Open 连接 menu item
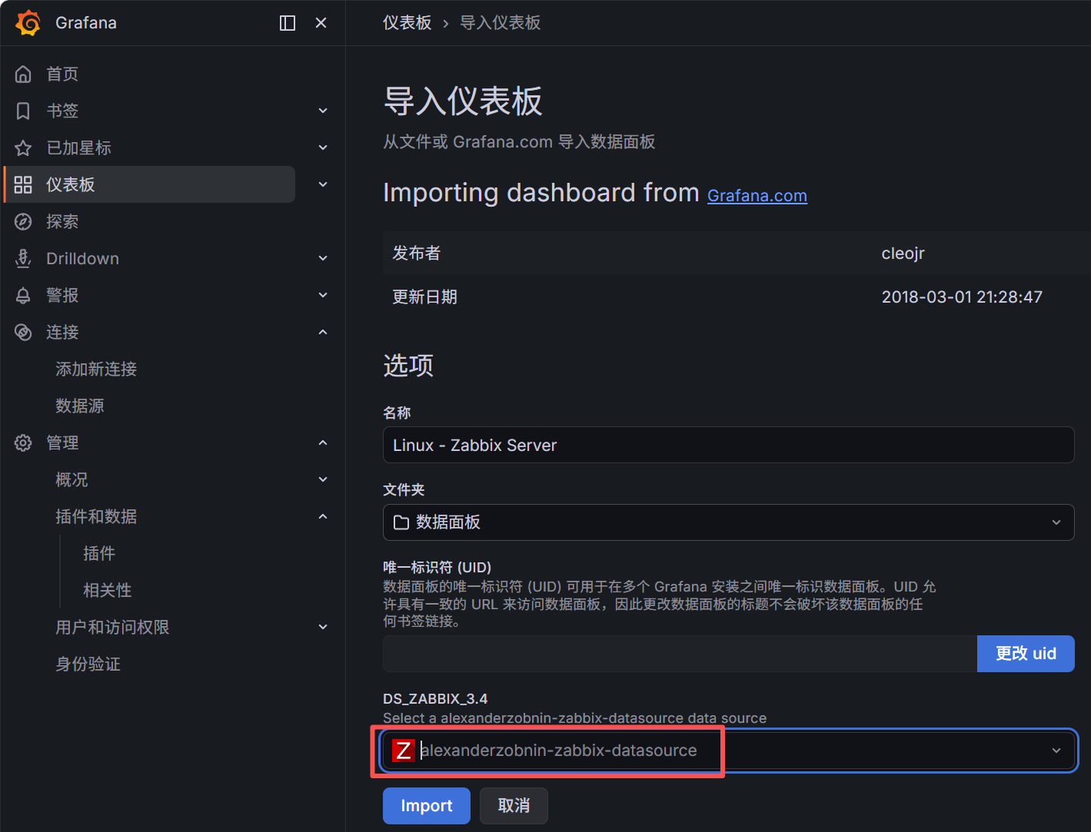The height and width of the screenshot is (832, 1091). click(62, 332)
